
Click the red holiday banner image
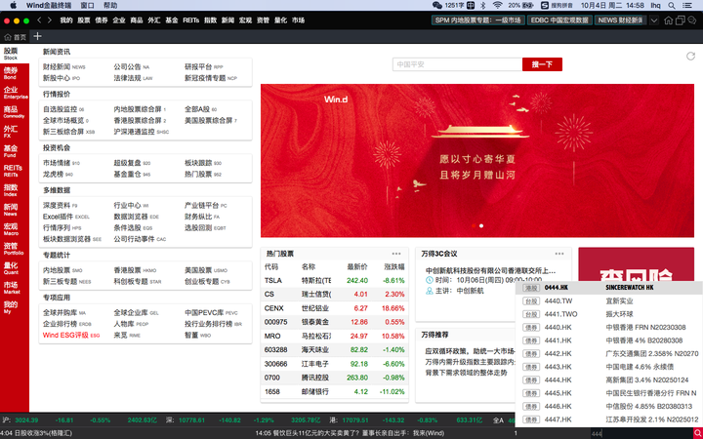click(x=477, y=160)
